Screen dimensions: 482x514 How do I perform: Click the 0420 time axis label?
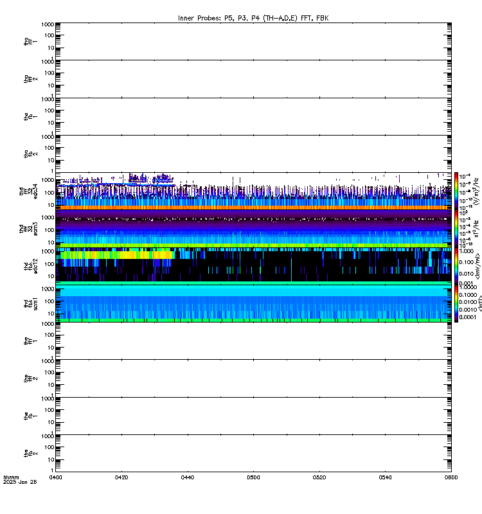121,477
